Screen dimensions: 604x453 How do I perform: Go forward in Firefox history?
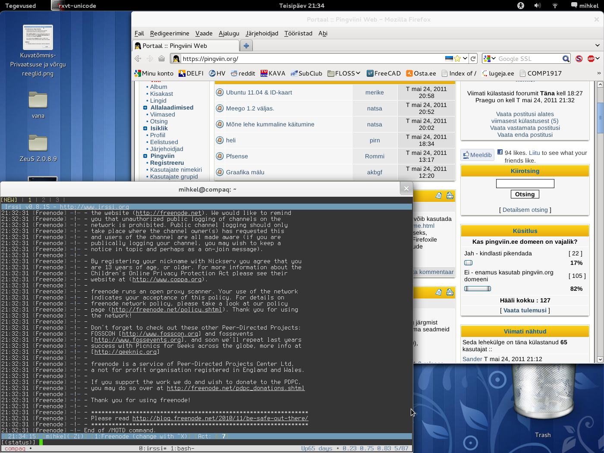150,59
